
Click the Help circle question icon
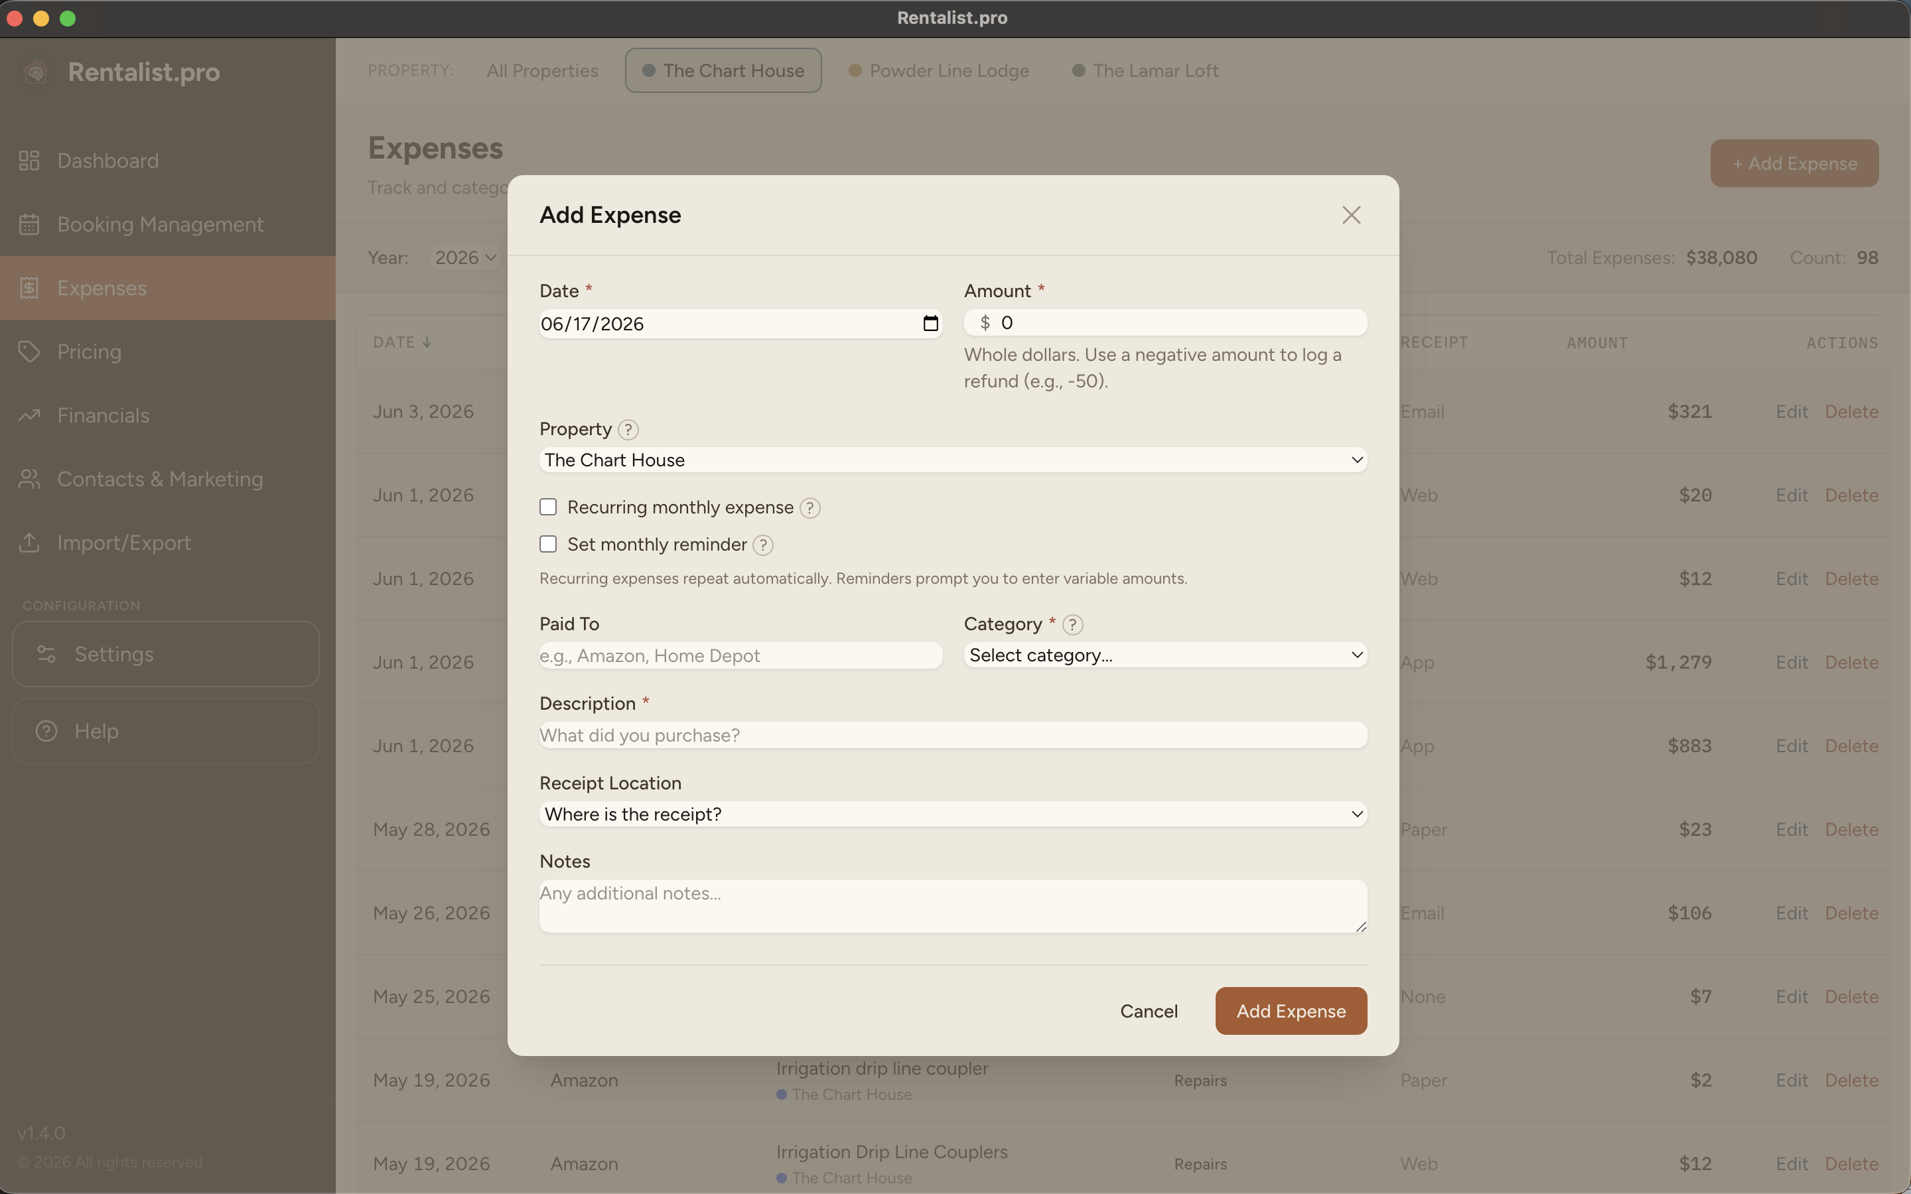pos(46,731)
